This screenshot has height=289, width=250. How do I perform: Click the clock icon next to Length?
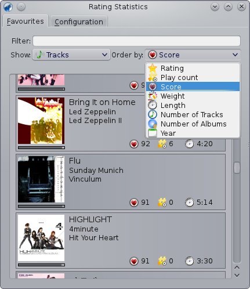153,105
